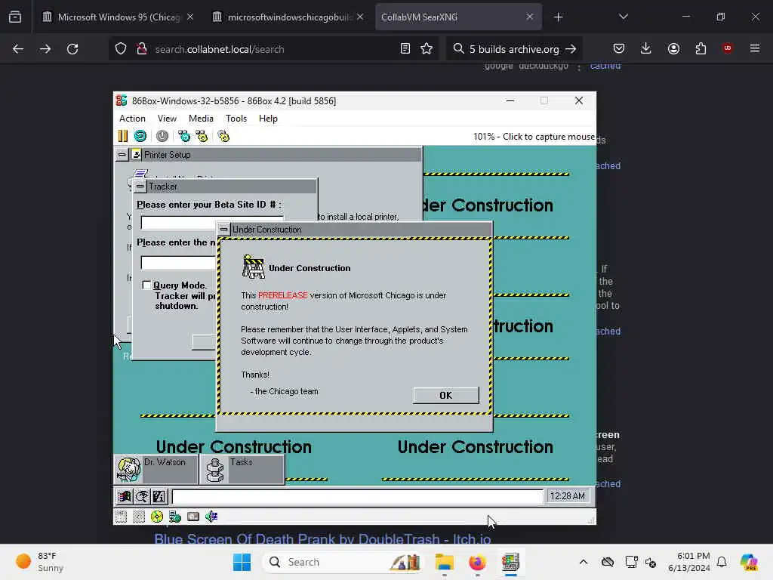Open the Firefox hamburger application menu
Screen dimensions: 773x580
pos(755,49)
